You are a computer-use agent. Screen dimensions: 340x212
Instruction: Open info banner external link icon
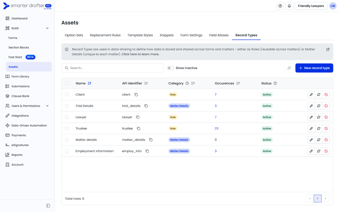[328, 49]
